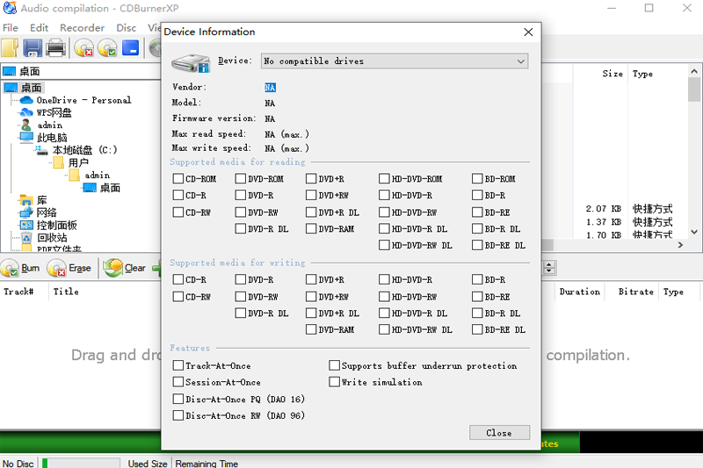Toggle BD-RE DL checkbox under writing

pyautogui.click(x=477, y=329)
